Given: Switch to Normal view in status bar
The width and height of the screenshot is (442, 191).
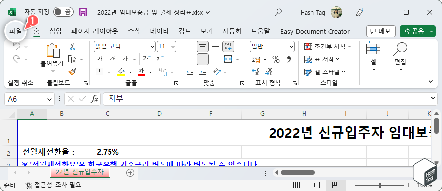Looking at the screenshot, I should (x=296, y=185).
